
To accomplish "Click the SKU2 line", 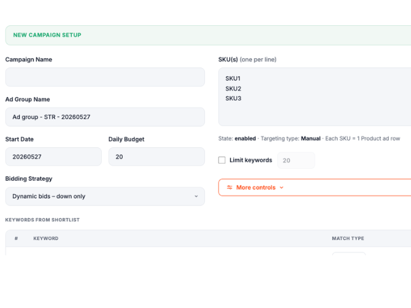I will [x=233, y=89].
